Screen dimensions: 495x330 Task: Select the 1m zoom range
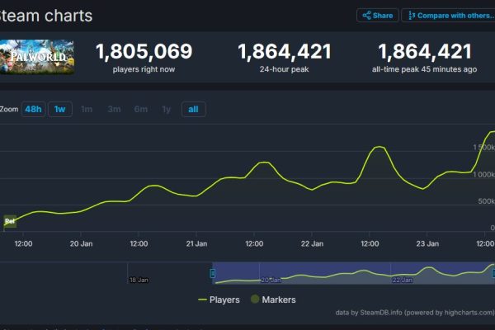(x=87, y=109)
